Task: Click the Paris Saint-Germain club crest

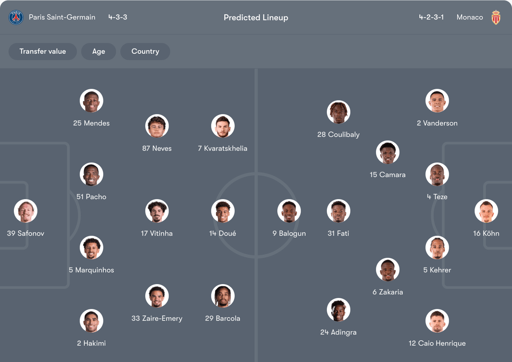Action: [16, 17]
